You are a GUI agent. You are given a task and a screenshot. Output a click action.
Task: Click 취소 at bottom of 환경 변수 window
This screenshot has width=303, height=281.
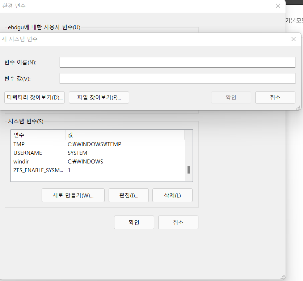click(178, 222)
